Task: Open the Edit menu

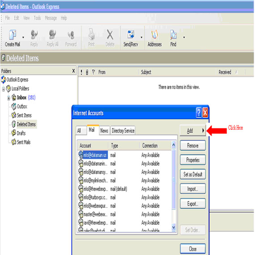Action: [x=16, y=18]
